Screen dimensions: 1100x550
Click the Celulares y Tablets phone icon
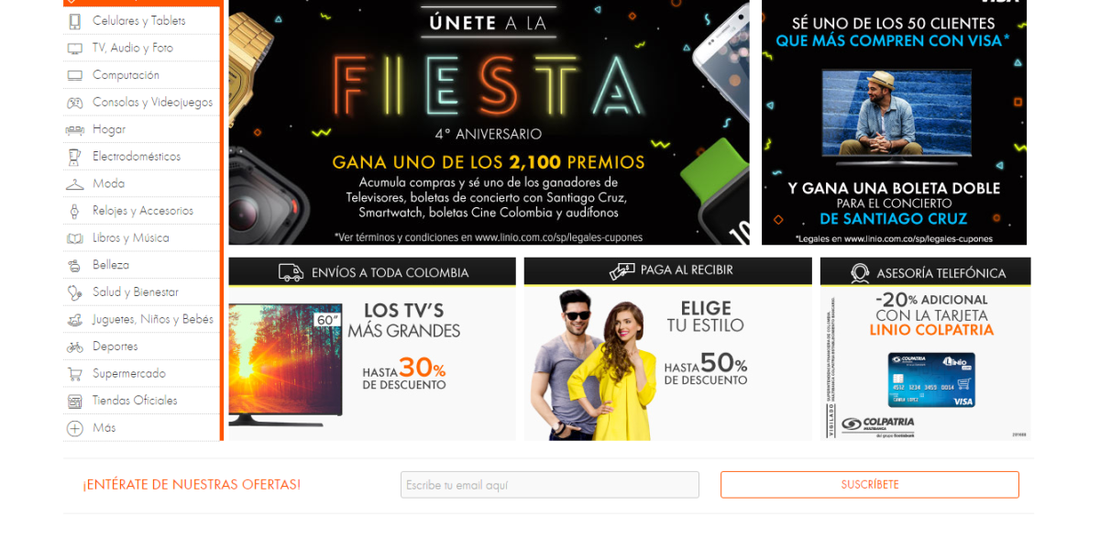(74, 21)
